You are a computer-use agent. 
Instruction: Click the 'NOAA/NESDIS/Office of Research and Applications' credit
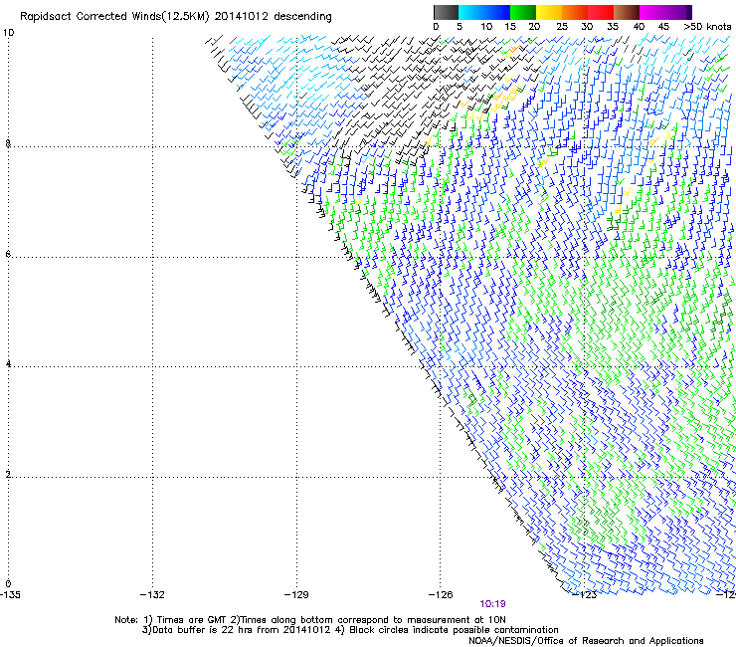point(586,641)
